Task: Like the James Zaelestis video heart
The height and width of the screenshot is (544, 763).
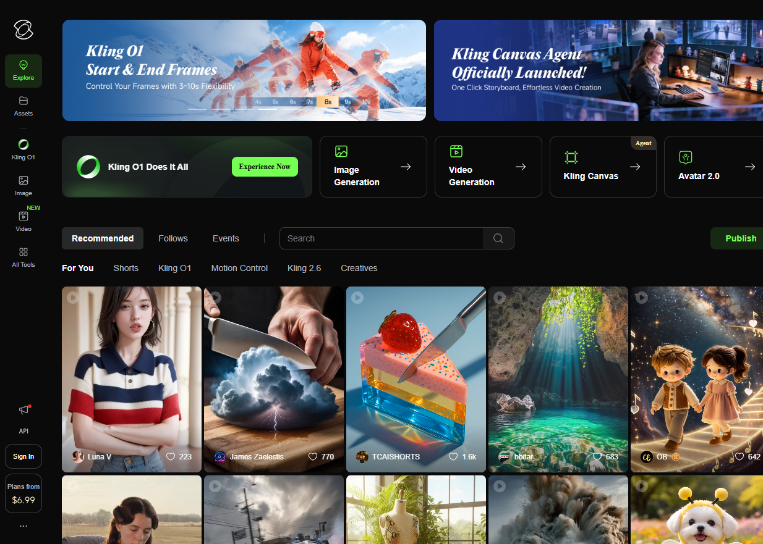Action: 313,457
